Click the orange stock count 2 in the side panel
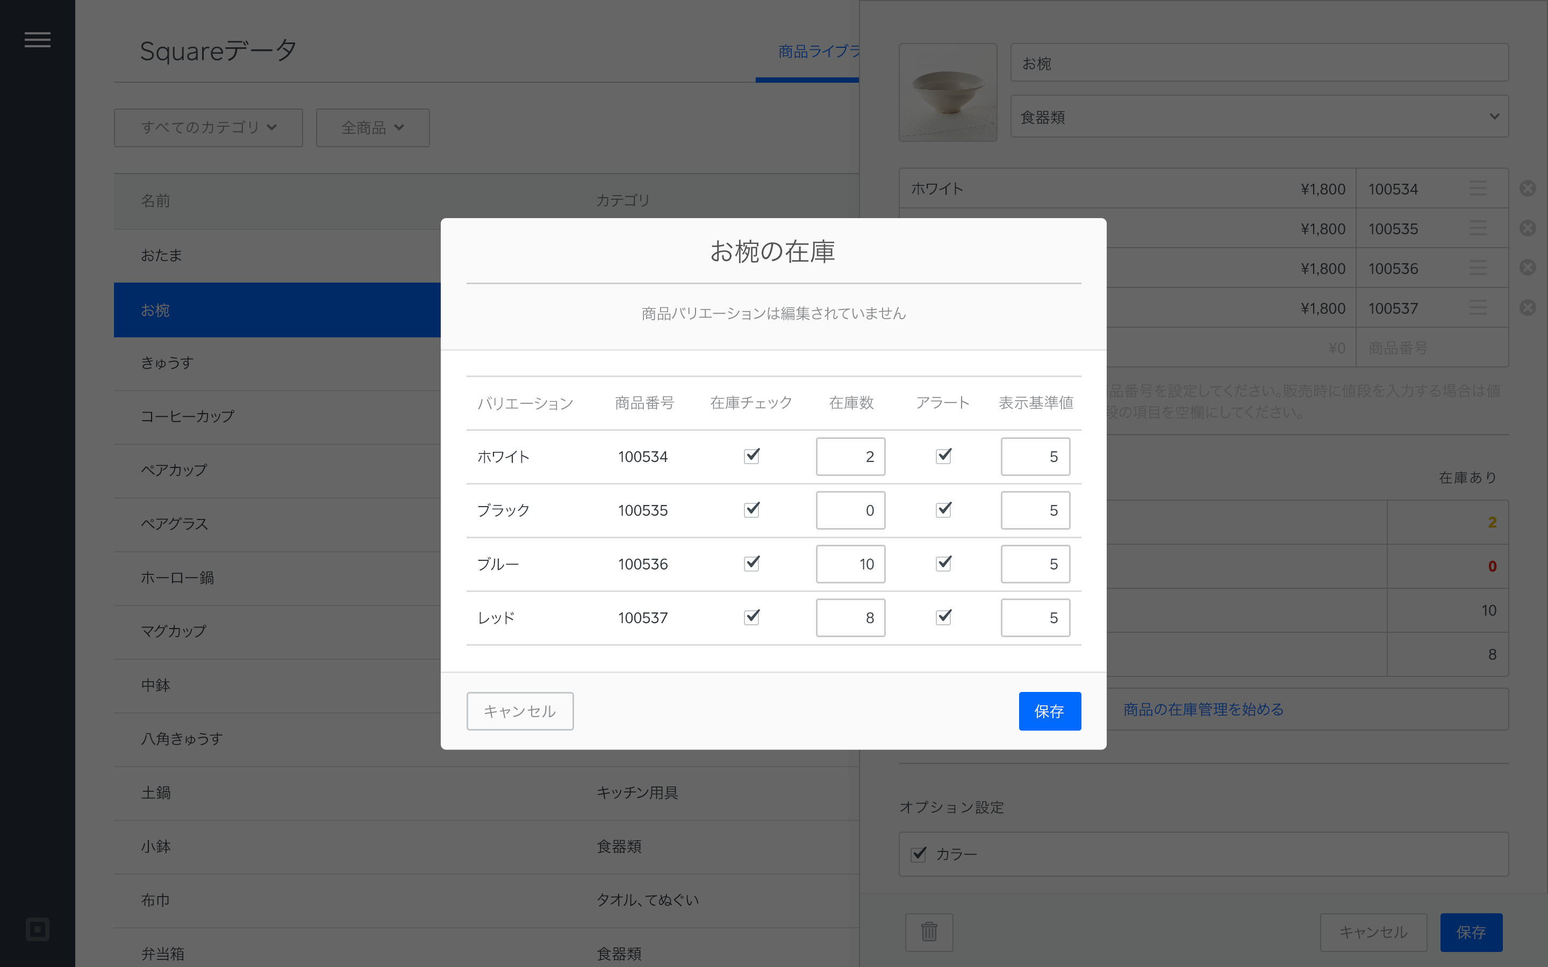This screenshot has height=967, width=1548. [x=1492, y=523]
